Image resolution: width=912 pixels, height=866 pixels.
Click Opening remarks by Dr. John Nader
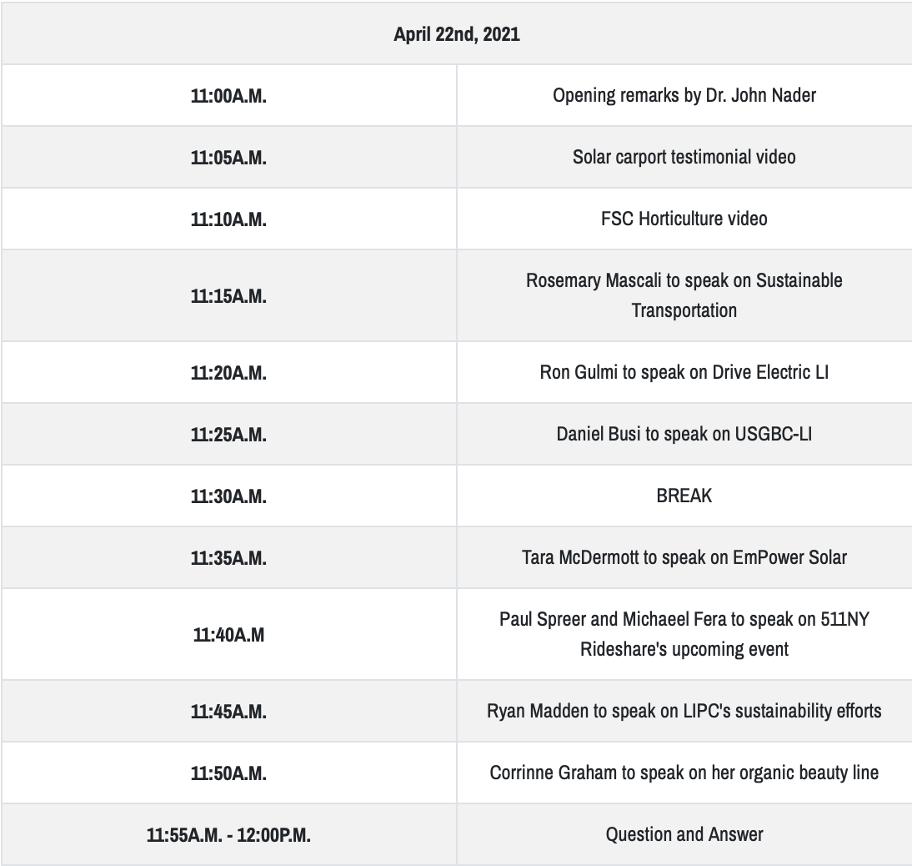(684, 95)
